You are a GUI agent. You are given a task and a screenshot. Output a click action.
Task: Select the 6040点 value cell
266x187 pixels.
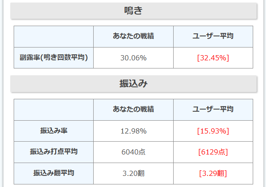coord(133,152)
